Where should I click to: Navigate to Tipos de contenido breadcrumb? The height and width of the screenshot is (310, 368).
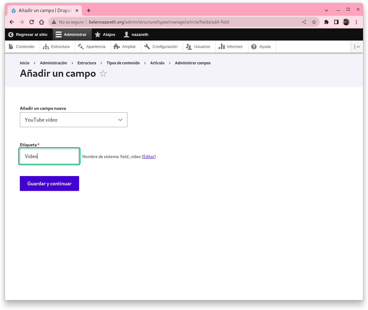pyautogui.click(x=123, y=63)
